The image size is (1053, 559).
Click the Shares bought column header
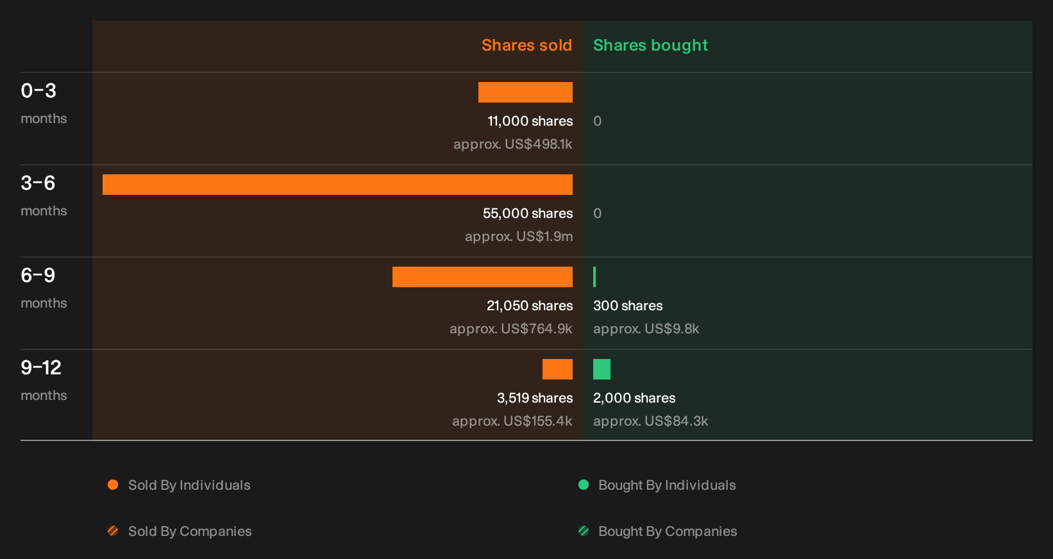click(650, 46)
